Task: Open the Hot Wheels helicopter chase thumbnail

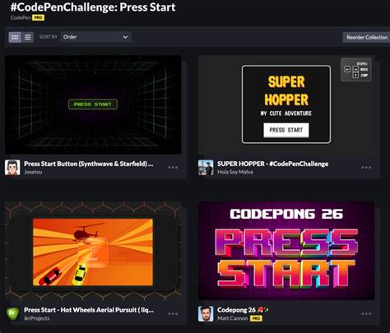Action: [x=93, y=251]
